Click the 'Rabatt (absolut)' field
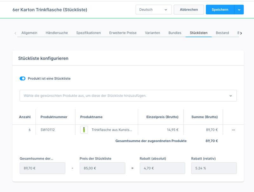The height and width of the screenshot is (192, 254). (x=162, y=168)
